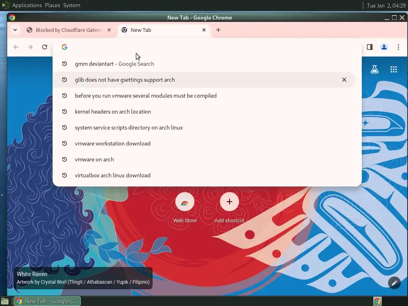The height and width of the screenshot is (306, 408).
Task: Close the New Tab tab
Action: pos(204,30)
